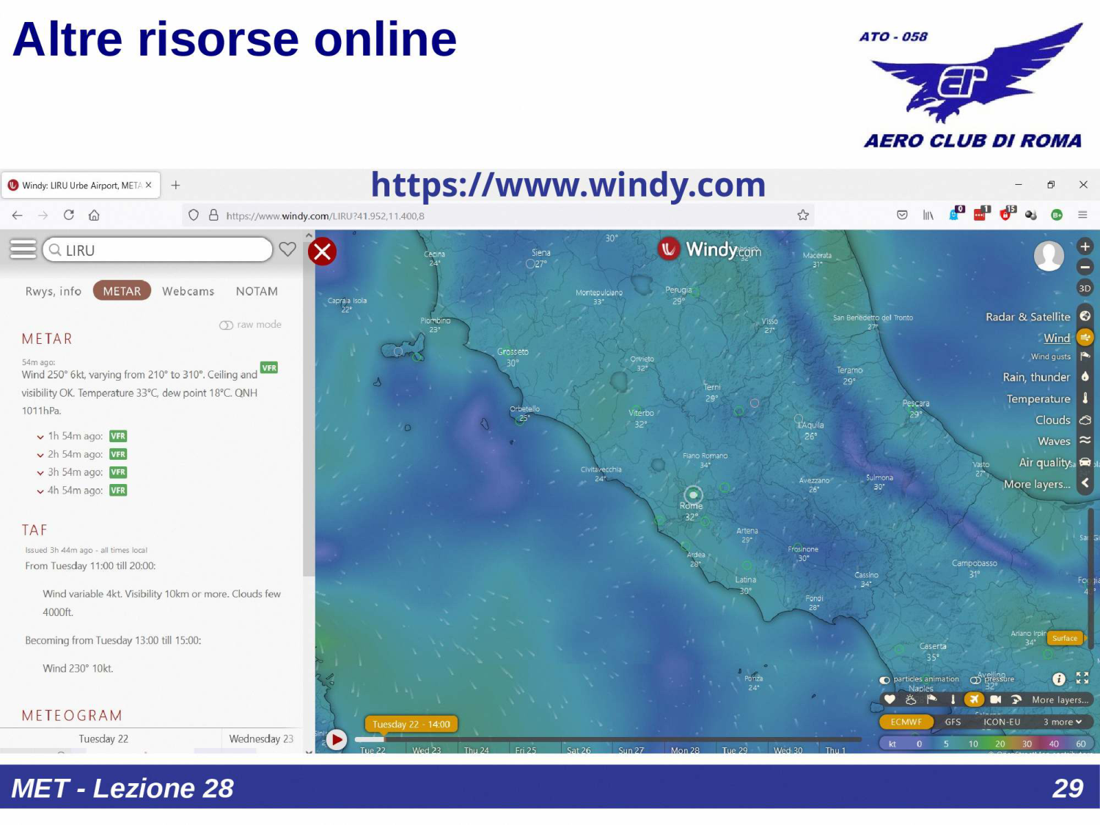
Task: Select the ECMWF forecast model
Action: point(906,722)
